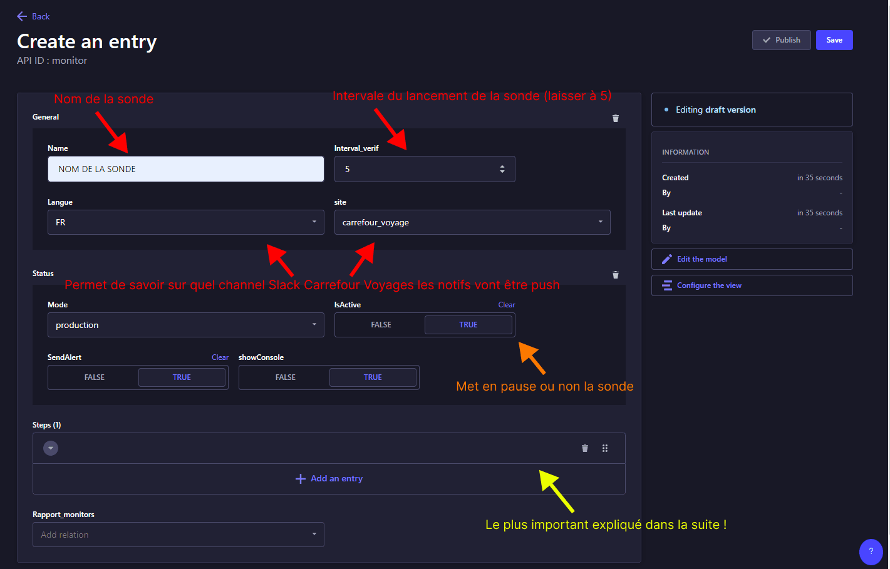
Task: Set showConsole to FALSE
Action: click(x=285, y=377)
